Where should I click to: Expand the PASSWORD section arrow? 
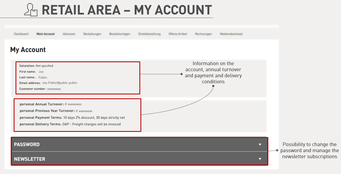point(260,144)
